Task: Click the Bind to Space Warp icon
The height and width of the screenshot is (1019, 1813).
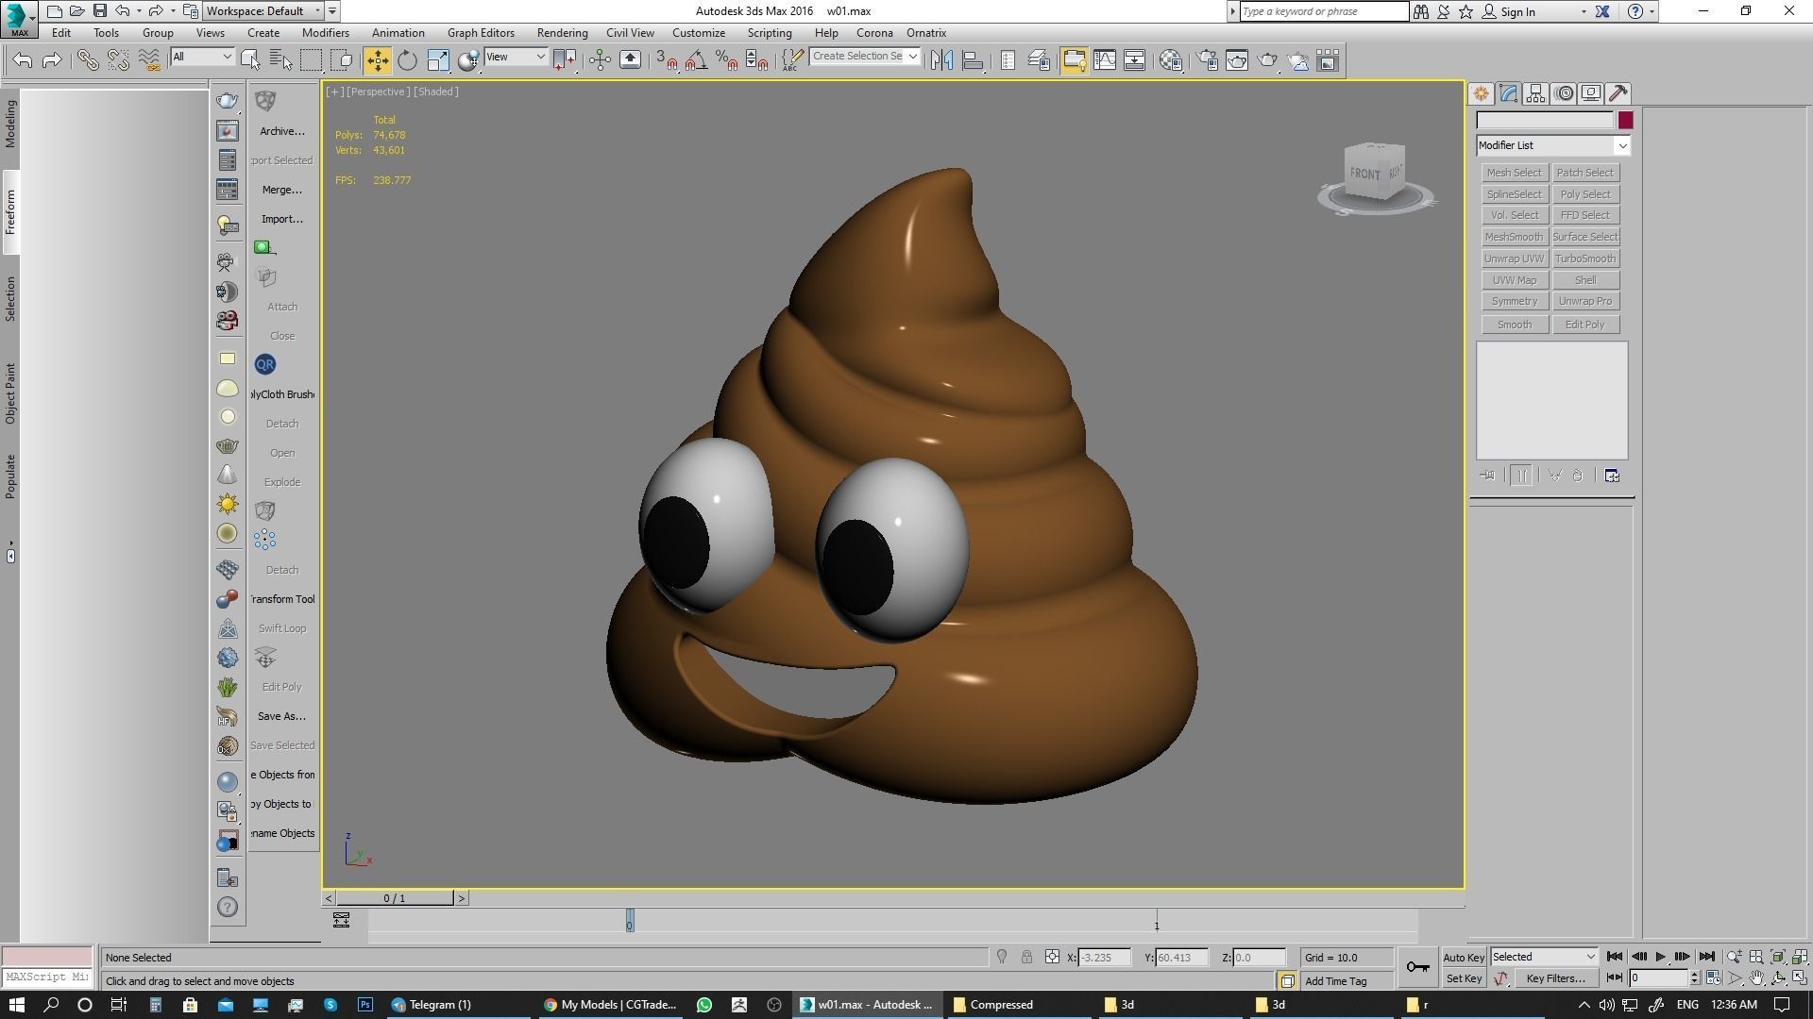Action: pyautogui.click(x=149, y=60)
